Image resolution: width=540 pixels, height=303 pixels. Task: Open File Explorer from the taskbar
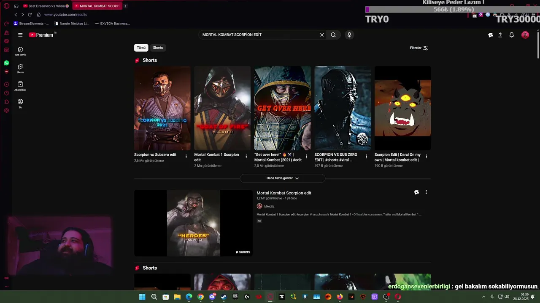coord(177,297)
